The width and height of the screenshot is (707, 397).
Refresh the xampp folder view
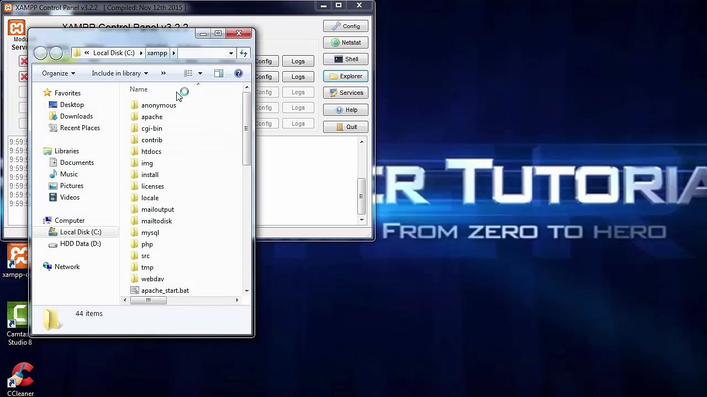tap(244, 53)
